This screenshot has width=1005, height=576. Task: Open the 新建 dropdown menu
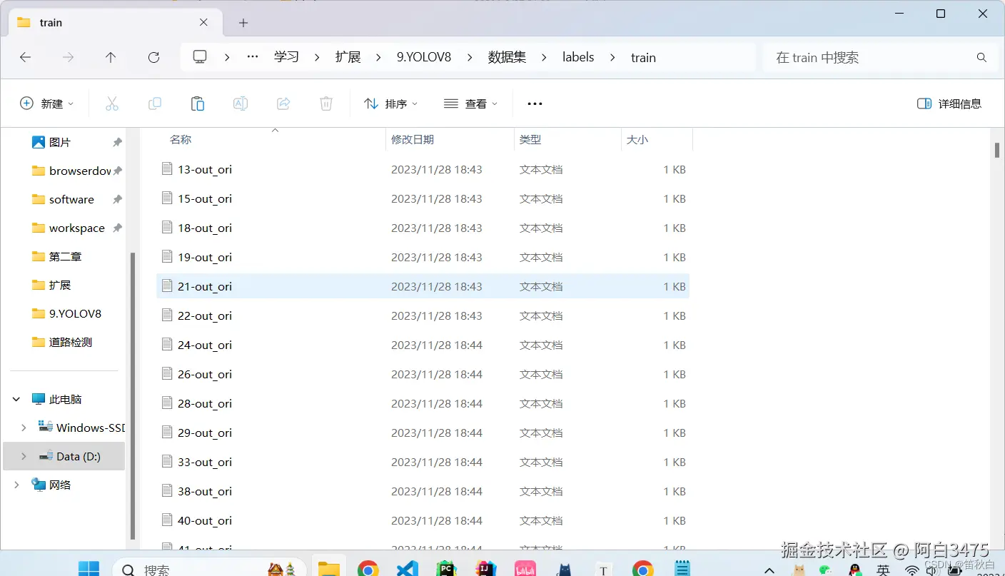point(47,103)
